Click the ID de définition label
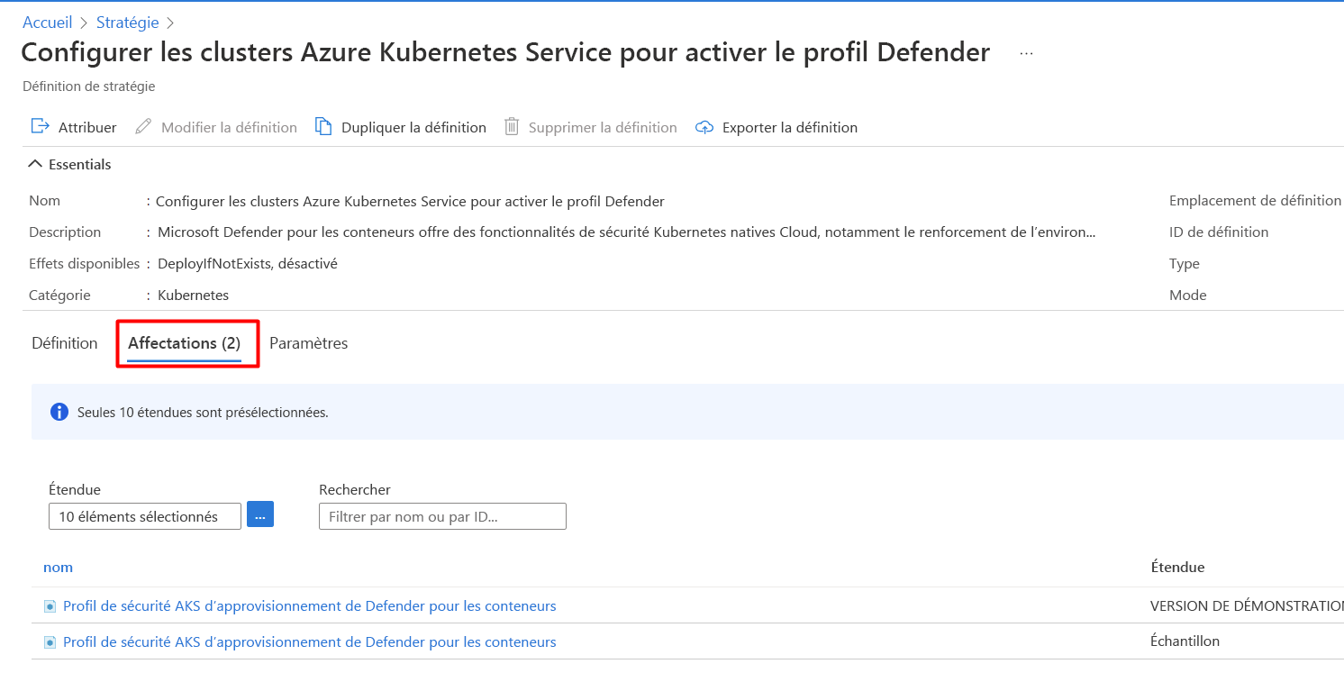This screenshot has width=1344, height=673. click(x=1219, y=232)
